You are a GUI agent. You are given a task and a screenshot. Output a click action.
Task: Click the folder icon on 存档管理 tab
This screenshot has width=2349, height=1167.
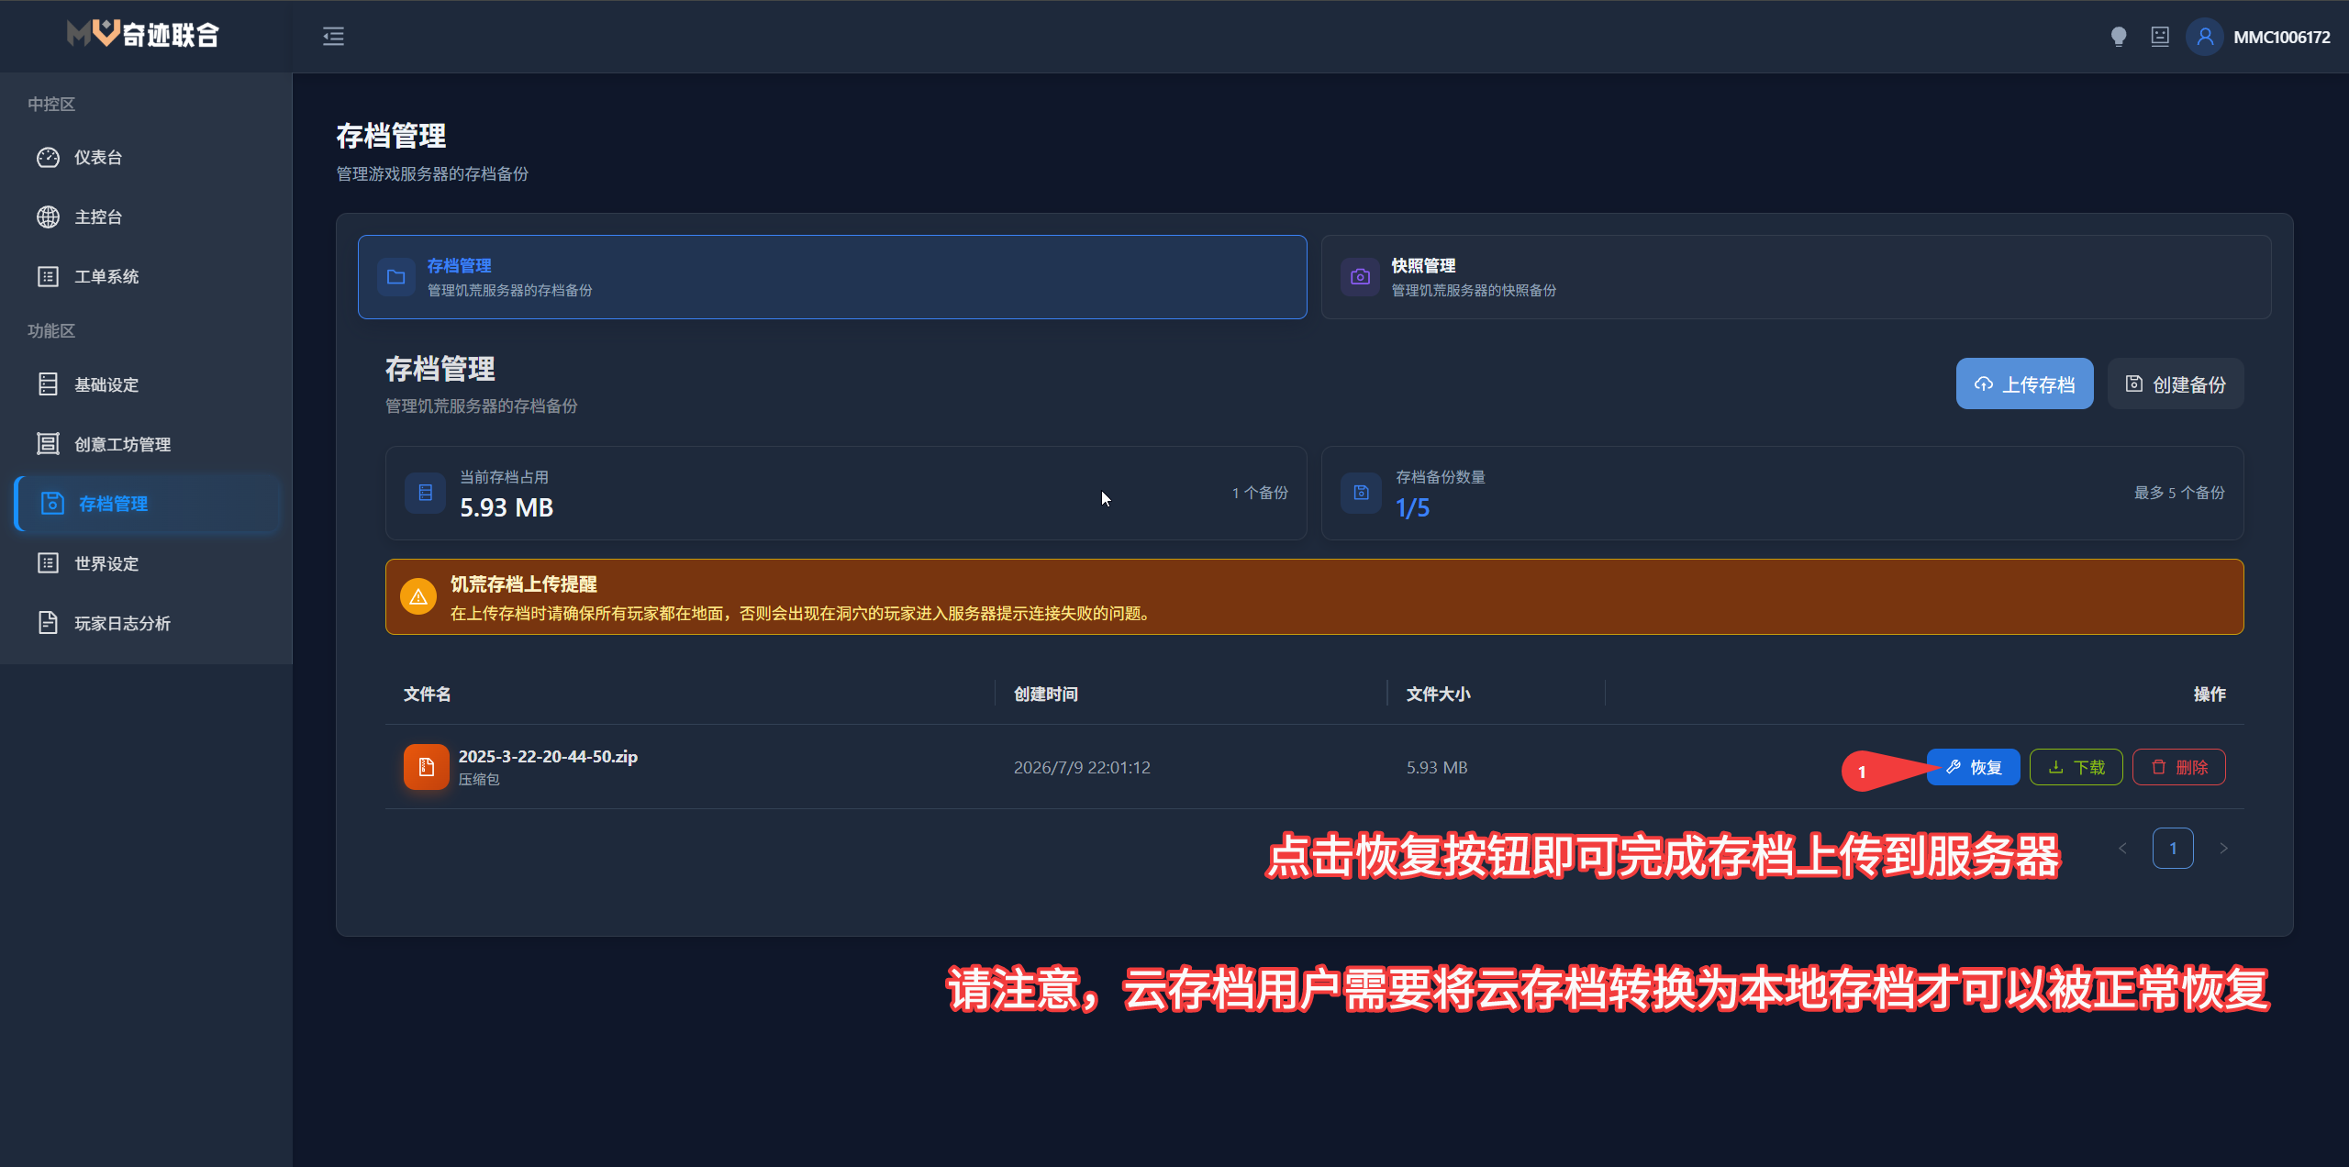pyautogui.click(x=396, y=277)
